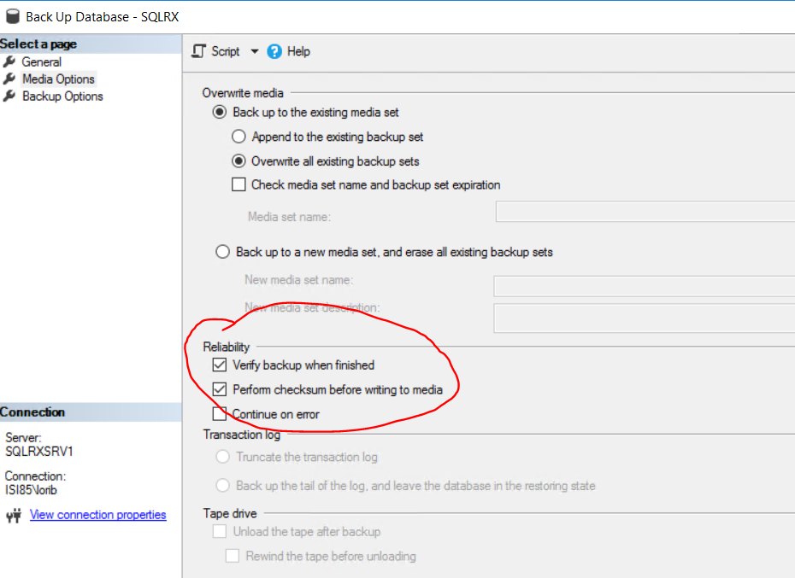Click the Back Up Database - SQLRX title
Screen dimensions: 795x578
103,17
